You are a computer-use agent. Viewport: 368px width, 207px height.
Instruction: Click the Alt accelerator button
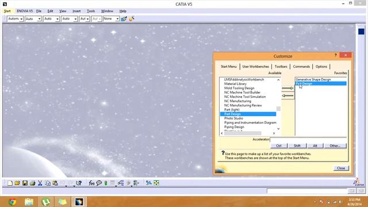coord(315,145)
